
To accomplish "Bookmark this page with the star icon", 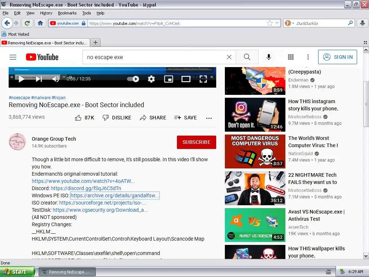I will [x=270, y=23].
